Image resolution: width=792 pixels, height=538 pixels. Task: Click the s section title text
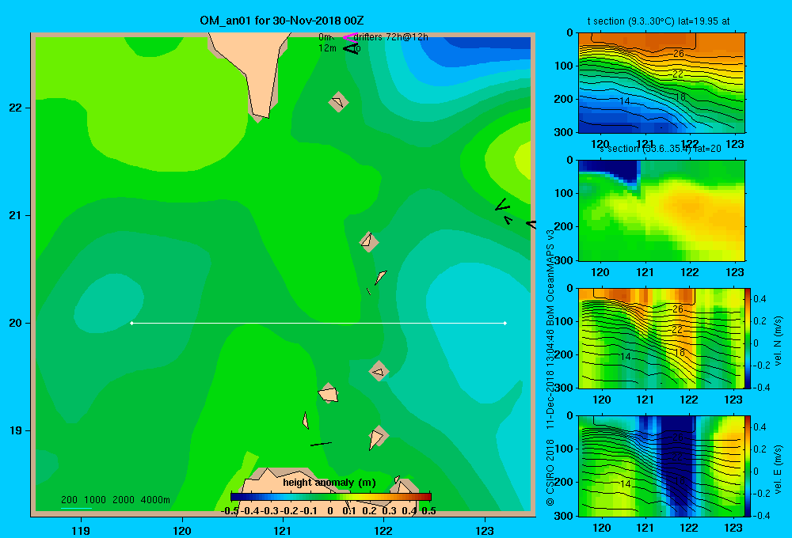(x=661, y=149)
